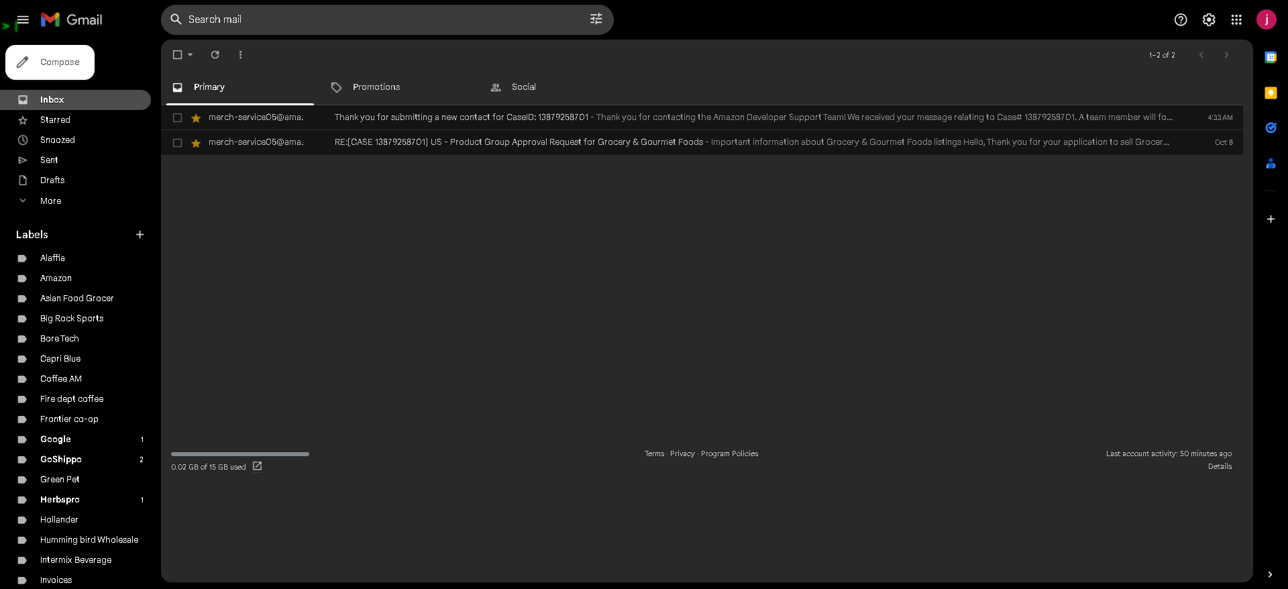Select the 'RE:[CASE 13879258701]' email checkbox
Image resolution: width=1288 pixels, height=589 pixels.
tap(178, 143)
